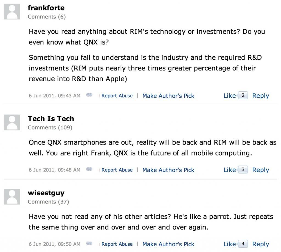Open the frankforte username profile

46,8
